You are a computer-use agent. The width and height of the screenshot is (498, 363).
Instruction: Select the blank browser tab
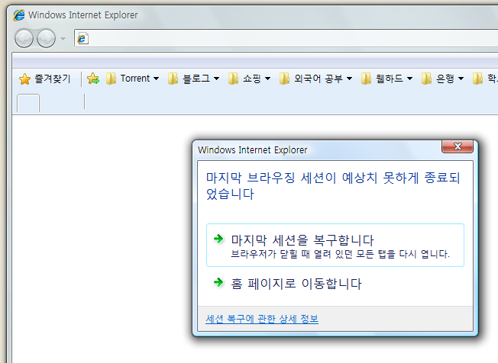pyautogui.click(x=28, y=104)
